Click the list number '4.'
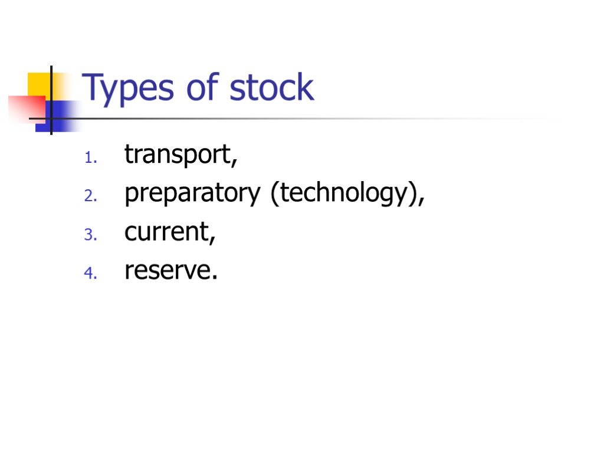The width and height of the screenshot is (604, 453). (89, 273)
